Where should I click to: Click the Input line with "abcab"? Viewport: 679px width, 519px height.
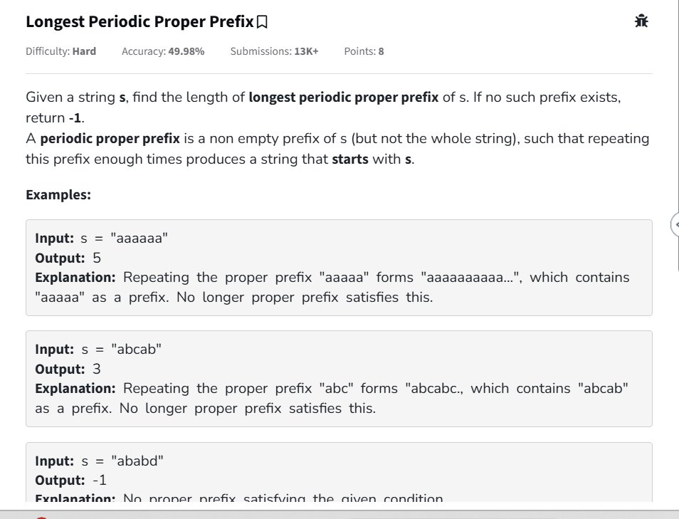tap(98, 350)
